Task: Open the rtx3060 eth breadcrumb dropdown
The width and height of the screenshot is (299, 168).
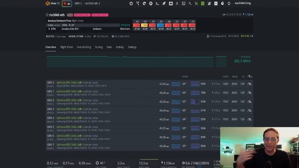Action: 93,3
